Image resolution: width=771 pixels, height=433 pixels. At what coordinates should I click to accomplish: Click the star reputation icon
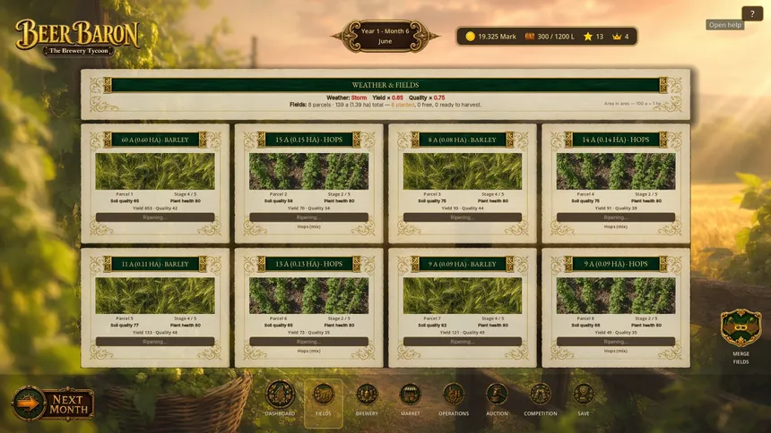[x=587, y=37]
